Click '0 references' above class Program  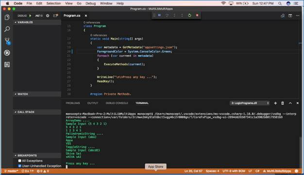coord(91,22)
